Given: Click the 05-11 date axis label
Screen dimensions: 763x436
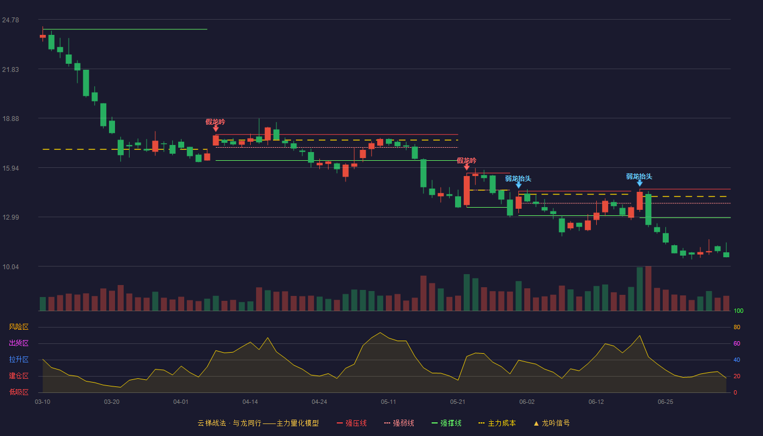Looking at the screenshot, I should coord(389,402).
